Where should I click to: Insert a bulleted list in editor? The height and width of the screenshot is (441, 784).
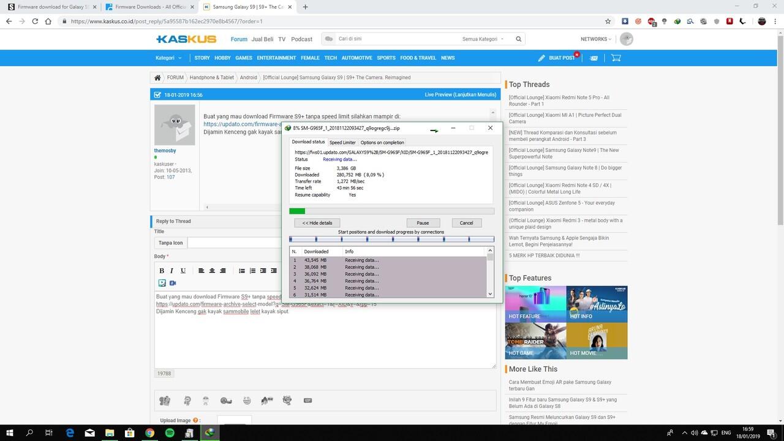point(242,270)
